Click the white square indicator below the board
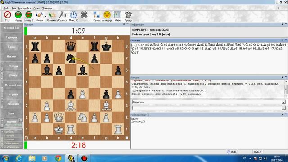The width and height of the screenshot is (288, 162). pyautogui.click(x=127, y=138)
